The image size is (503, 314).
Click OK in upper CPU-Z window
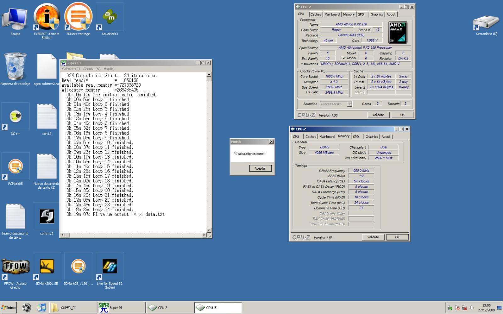point(402,115)
